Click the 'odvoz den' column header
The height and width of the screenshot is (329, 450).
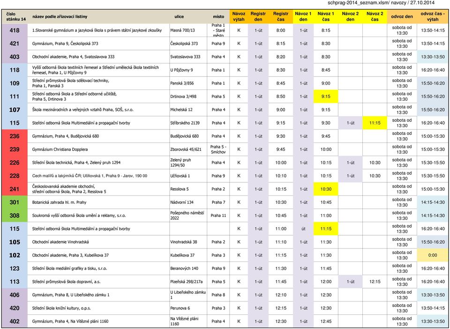(402, 16)
